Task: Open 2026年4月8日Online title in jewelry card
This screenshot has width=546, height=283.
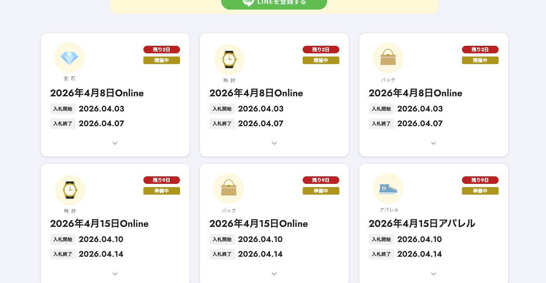Action: pyautogui.click(x=97, y=93)
